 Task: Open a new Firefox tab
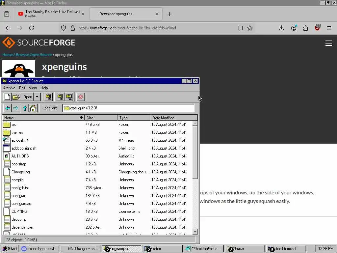coord(169,14)
